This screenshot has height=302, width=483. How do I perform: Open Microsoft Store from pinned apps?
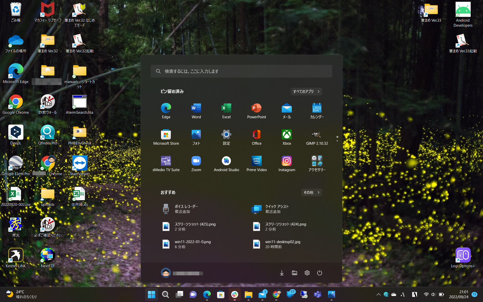(x=166, y=137)
